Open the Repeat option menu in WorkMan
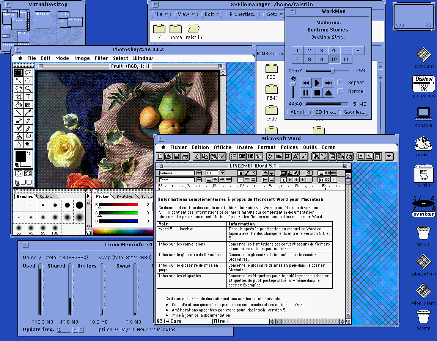 click(x=340, y=82)
